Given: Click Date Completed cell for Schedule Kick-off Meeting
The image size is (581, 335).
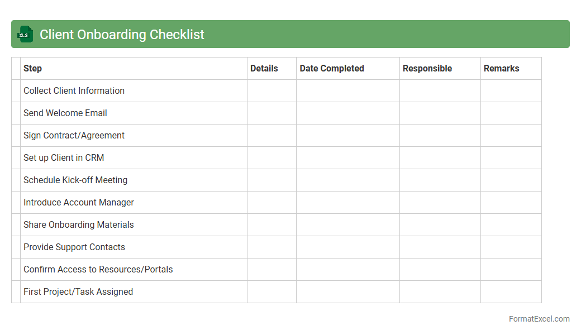Looking at the screenshot, I should [x=347, y=180].
